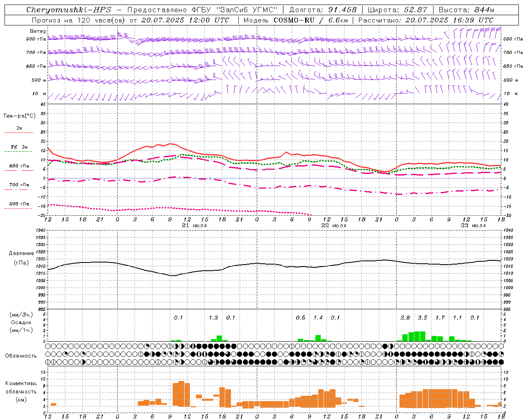Click the 1.4 precipitation total value

318,318
